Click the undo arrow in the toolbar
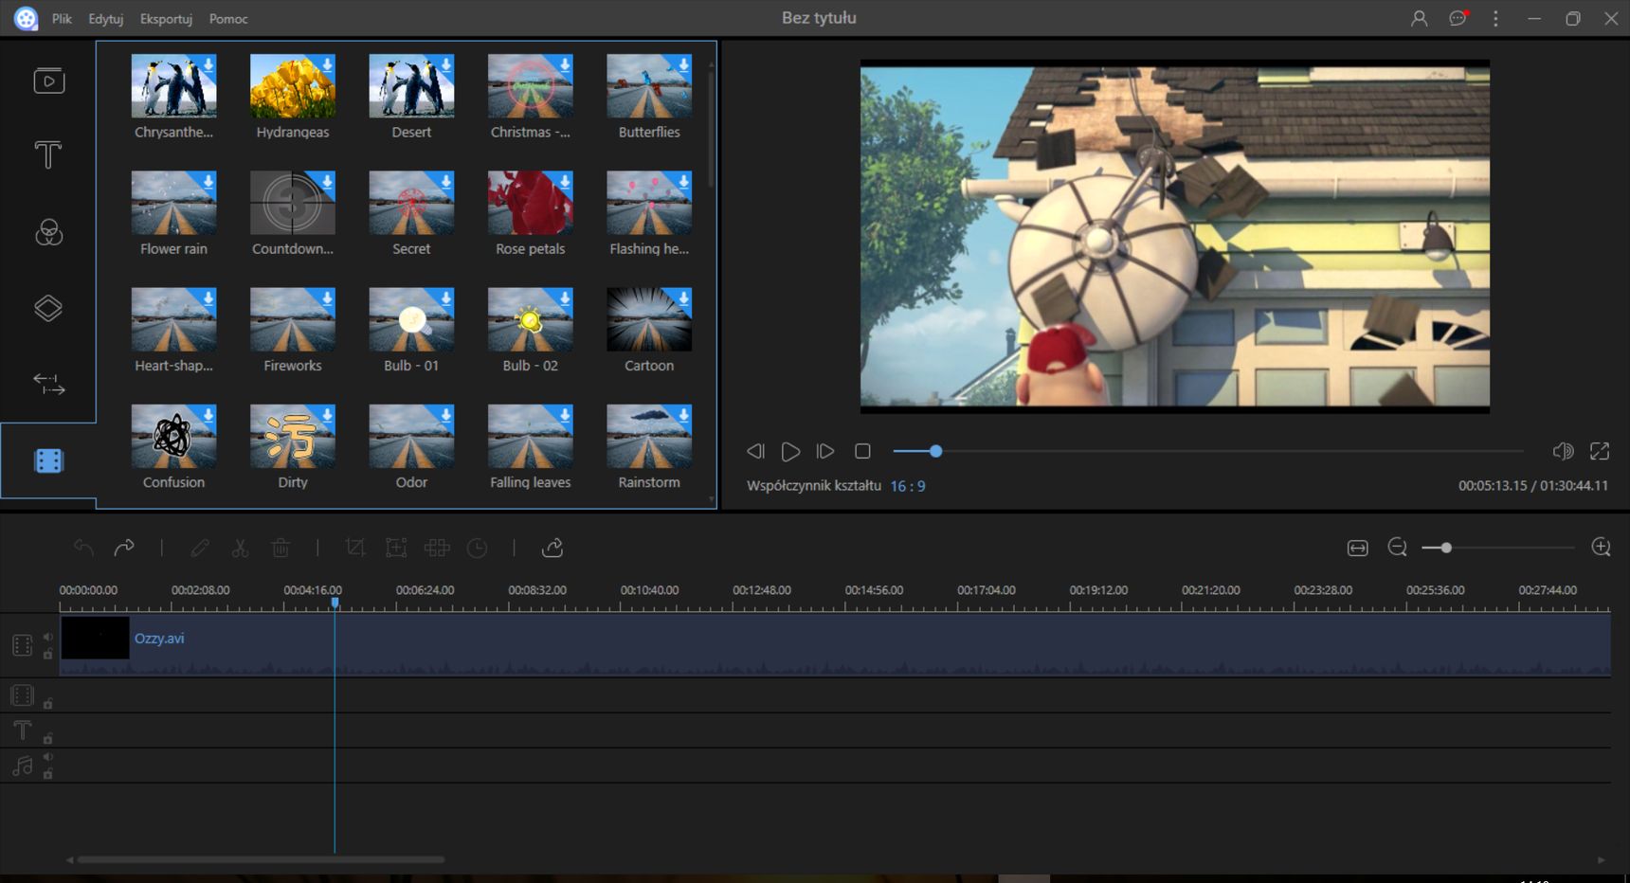Viewport: 1630px width, 883px height. click(83, 548)
